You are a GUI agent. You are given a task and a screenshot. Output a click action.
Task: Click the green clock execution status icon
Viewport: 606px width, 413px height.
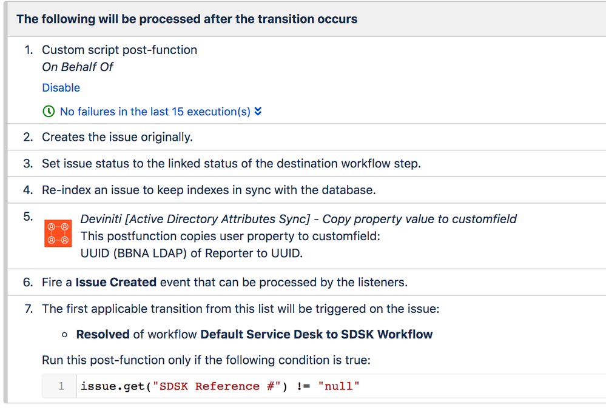point(49,111)
